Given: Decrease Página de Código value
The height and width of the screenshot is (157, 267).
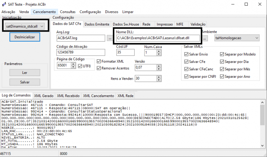Looking at the screenshot, I should pyautogui.click(x=73, y=67).
